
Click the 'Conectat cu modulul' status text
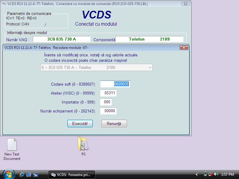[96, 24]
